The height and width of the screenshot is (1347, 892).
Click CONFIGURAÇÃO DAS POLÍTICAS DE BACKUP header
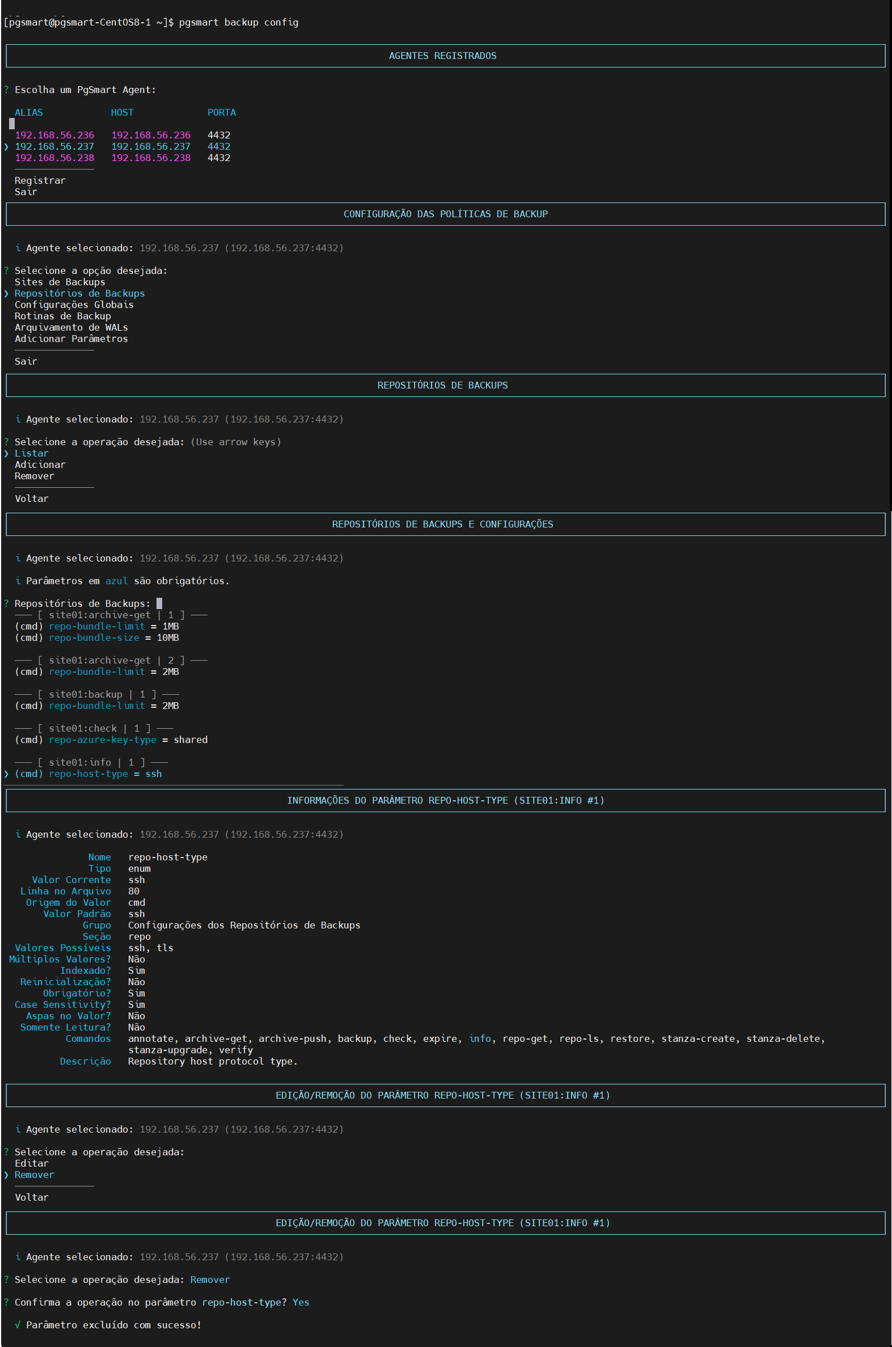click(445, 214)
